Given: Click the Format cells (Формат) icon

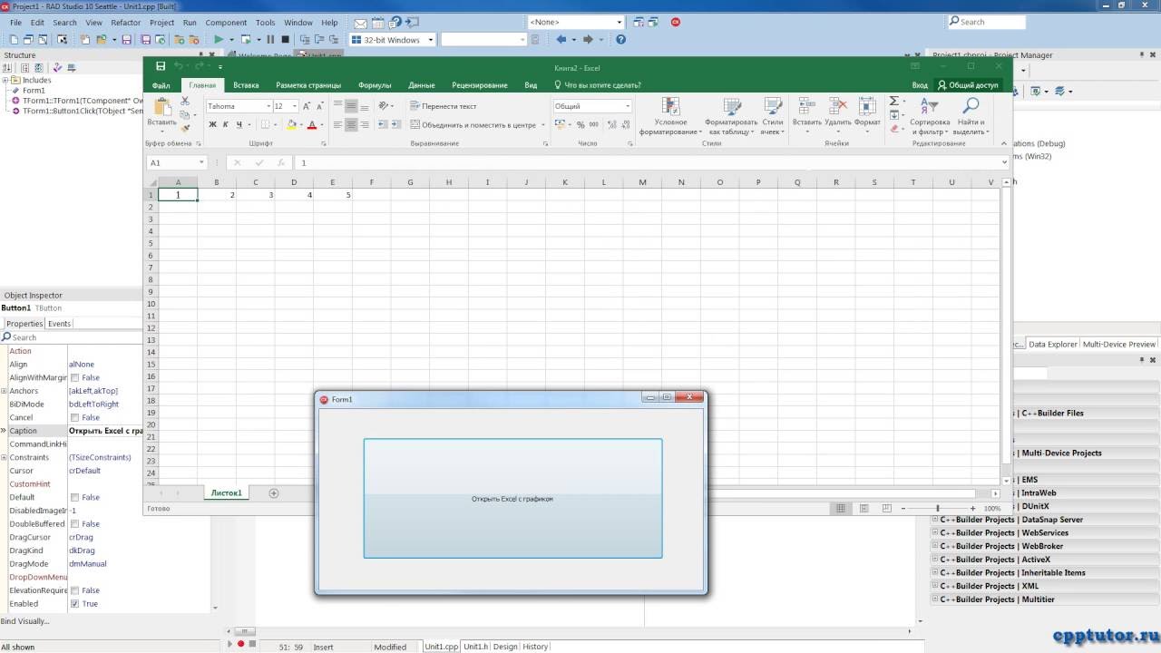Looking at the screenshot, I should coord(867,106).
